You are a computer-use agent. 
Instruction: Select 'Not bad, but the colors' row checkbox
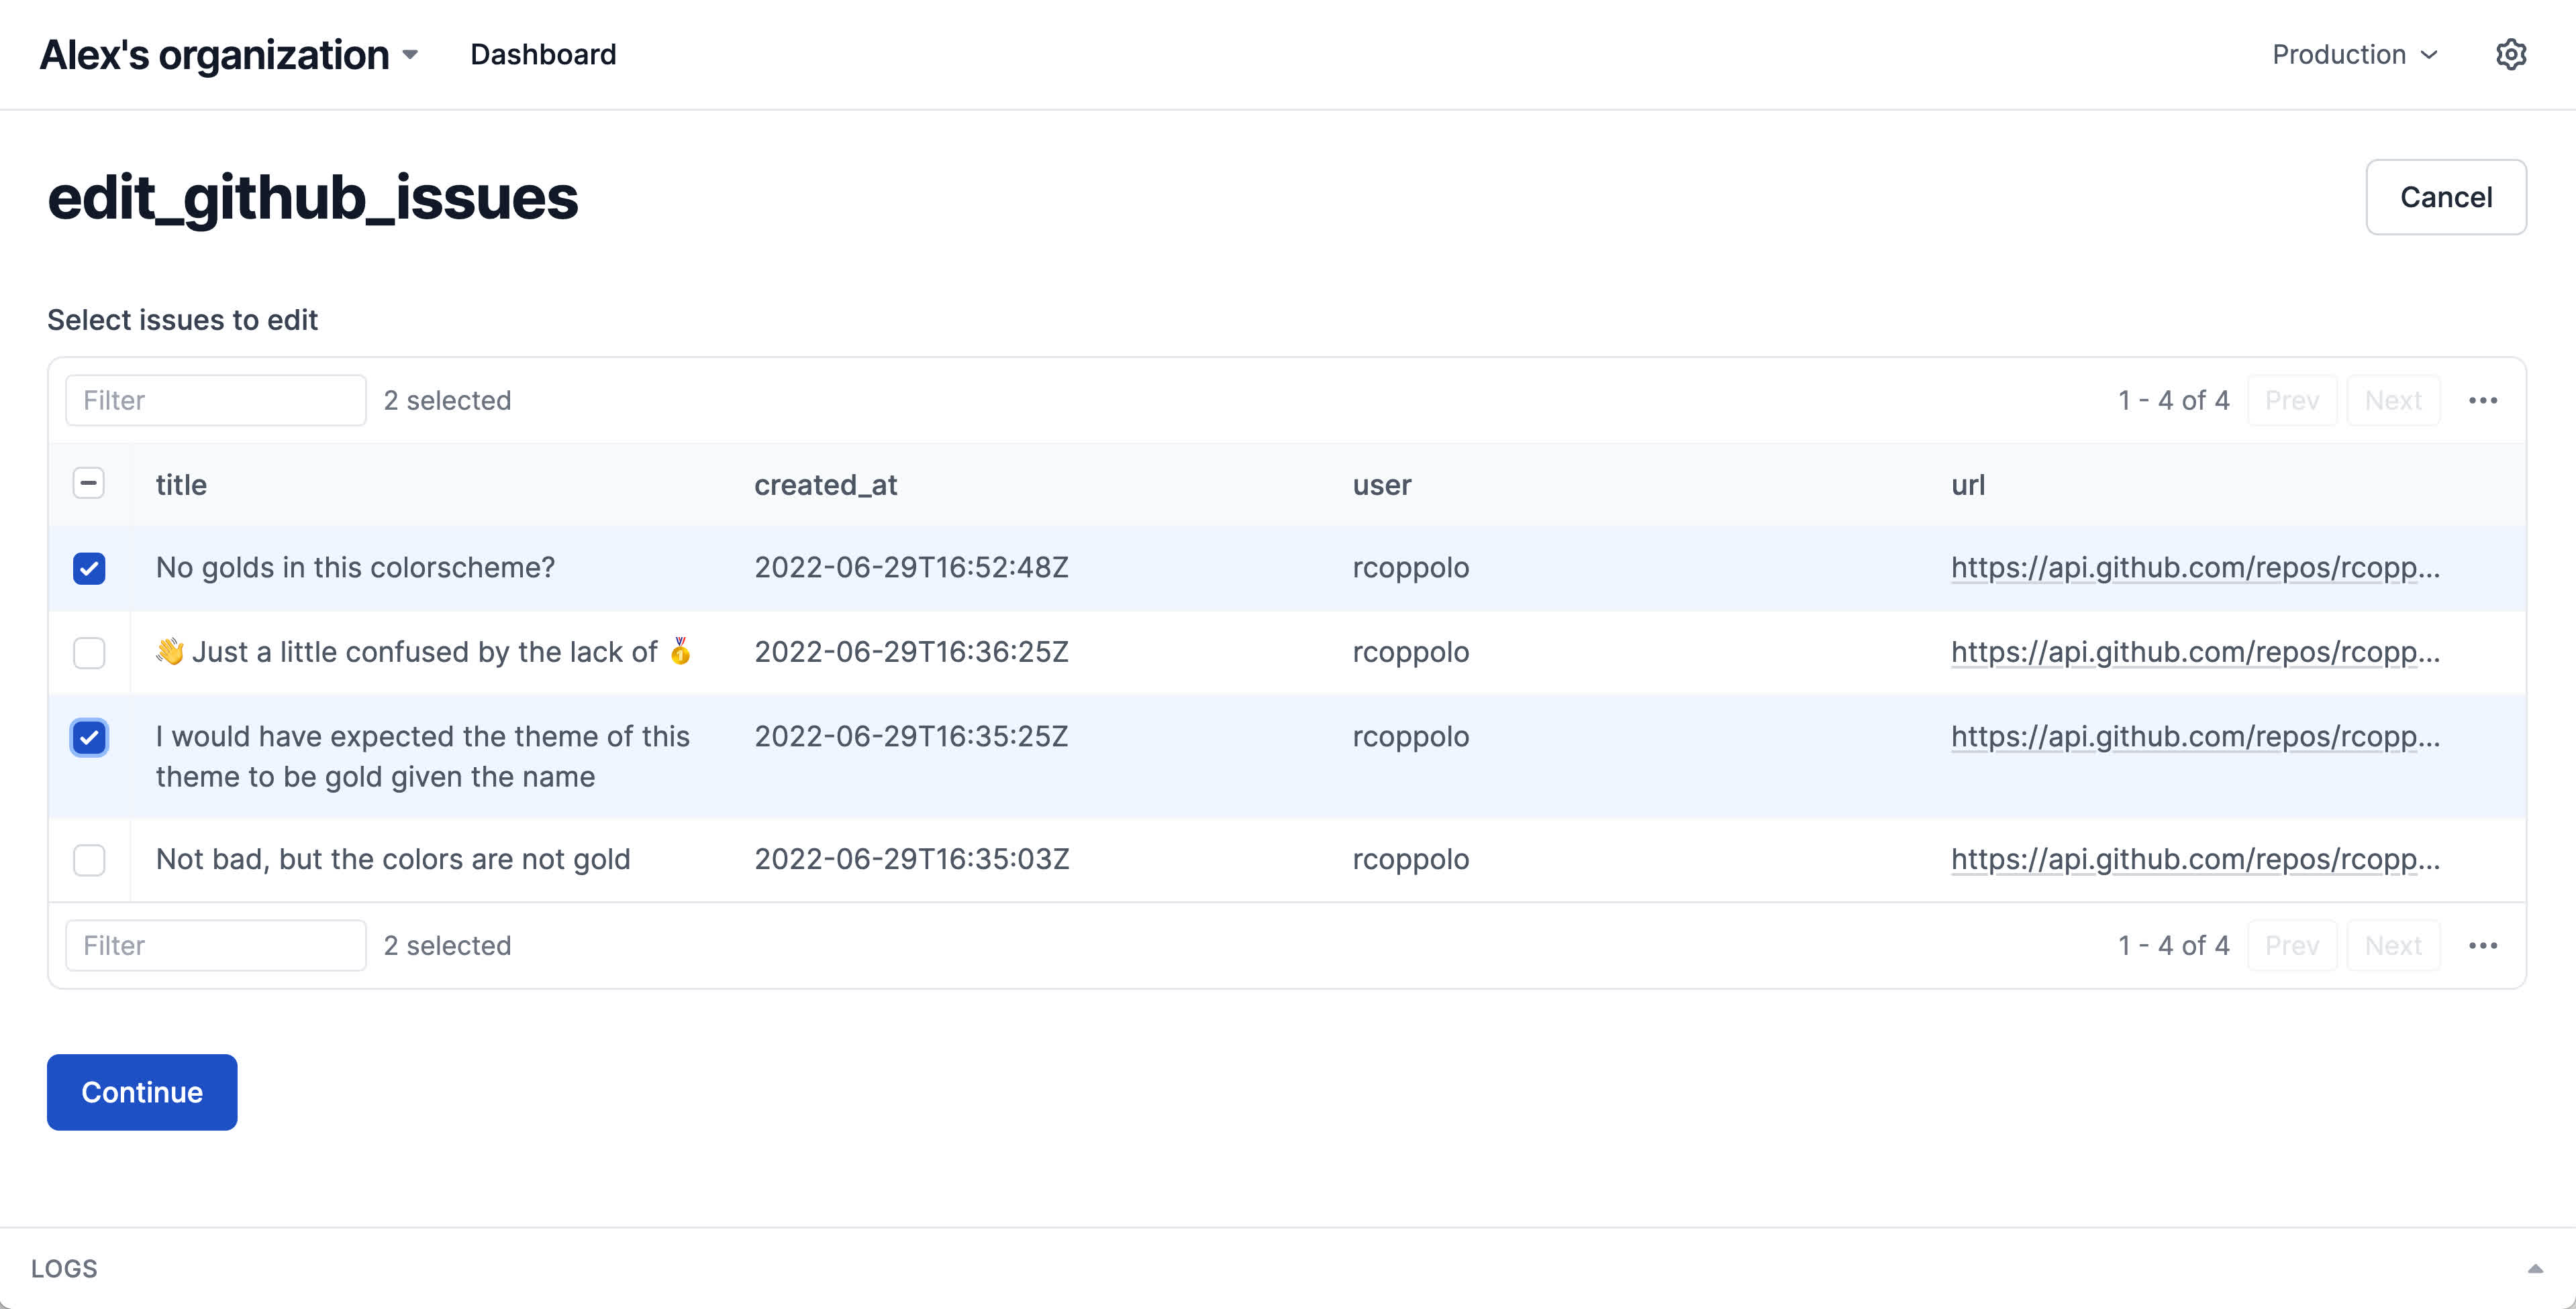89,859
